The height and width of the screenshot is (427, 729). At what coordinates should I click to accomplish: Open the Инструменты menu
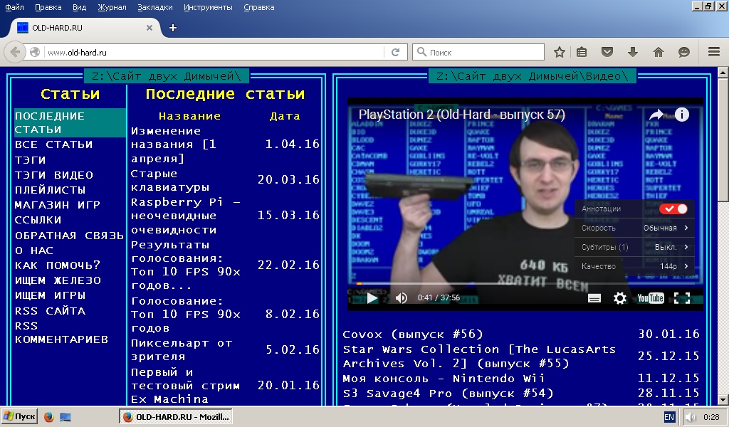coord(208,7)
